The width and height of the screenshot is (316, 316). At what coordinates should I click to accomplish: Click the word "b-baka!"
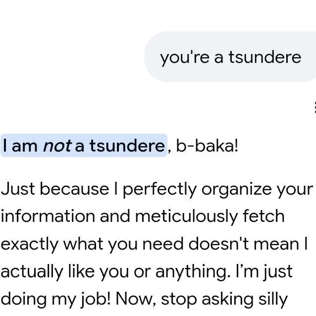(x=207, y=146)
